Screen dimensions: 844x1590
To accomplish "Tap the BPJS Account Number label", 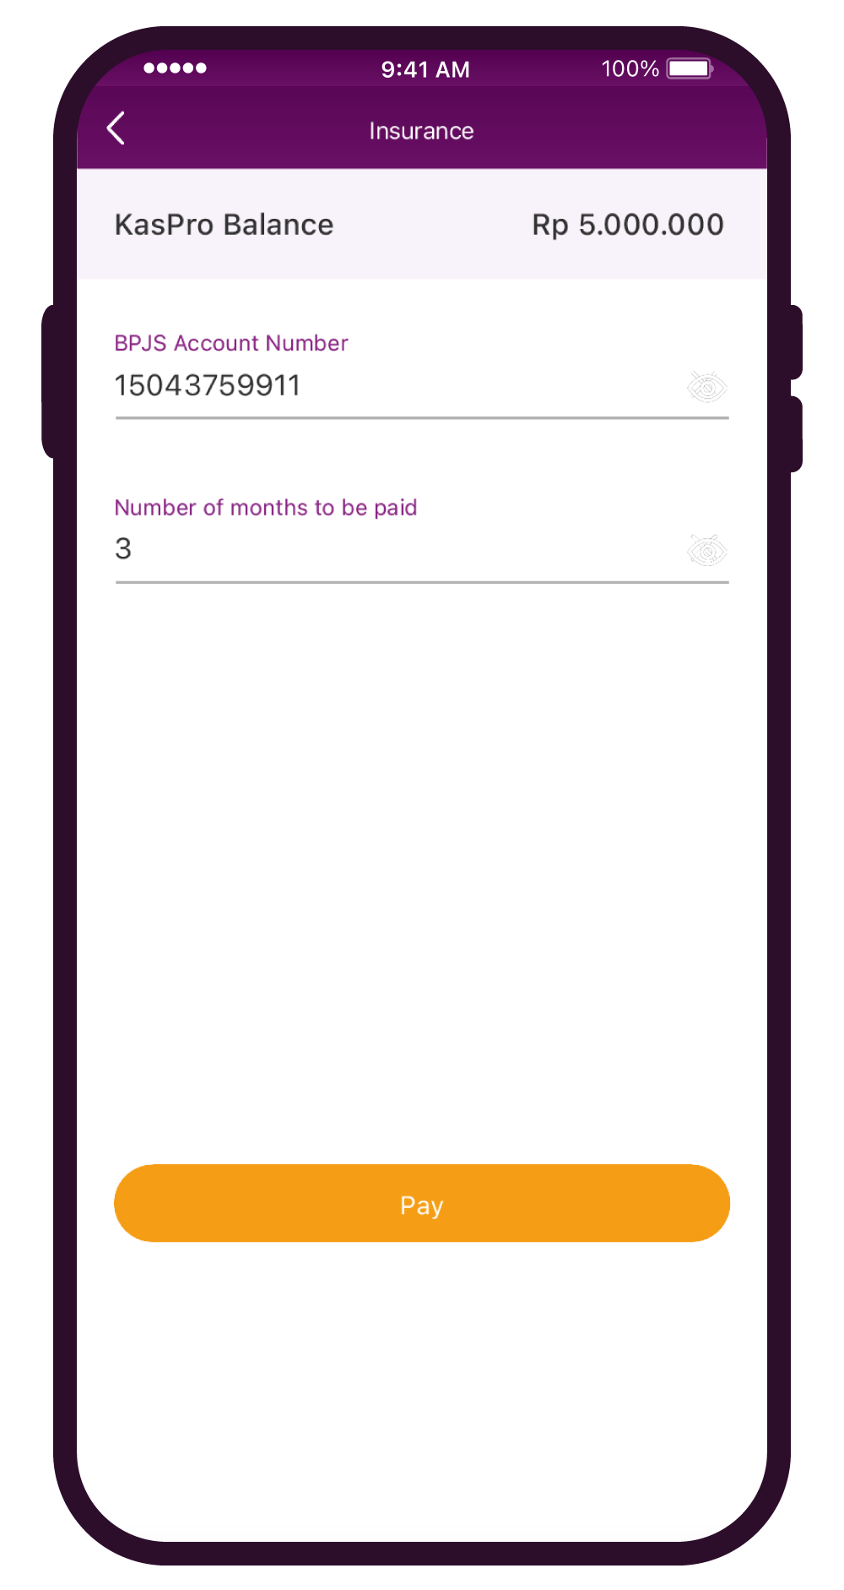I will point(231,343).
